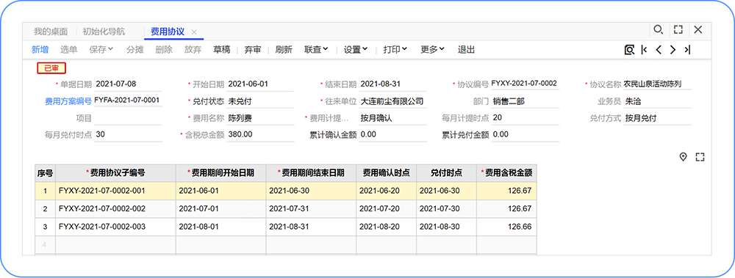
Task: Open the 费用方案编号 link
Action: tap(68, 100)
